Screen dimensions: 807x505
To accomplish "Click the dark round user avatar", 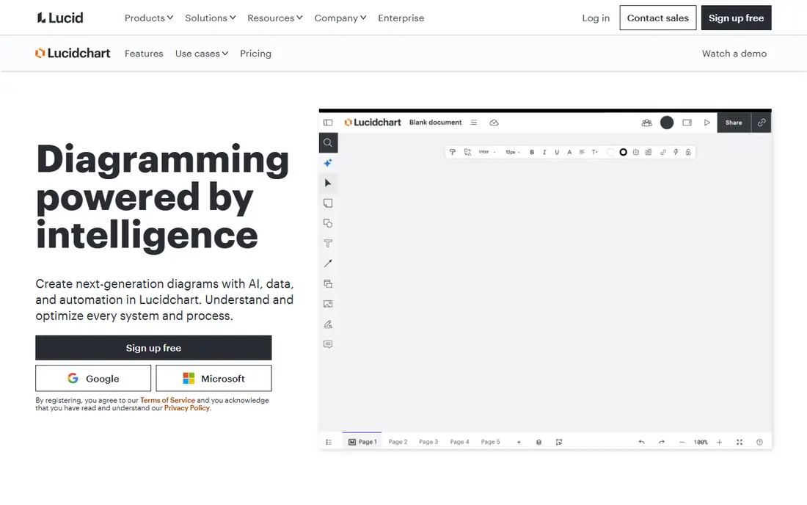I will pyautogui.click(x=667, y=123).
